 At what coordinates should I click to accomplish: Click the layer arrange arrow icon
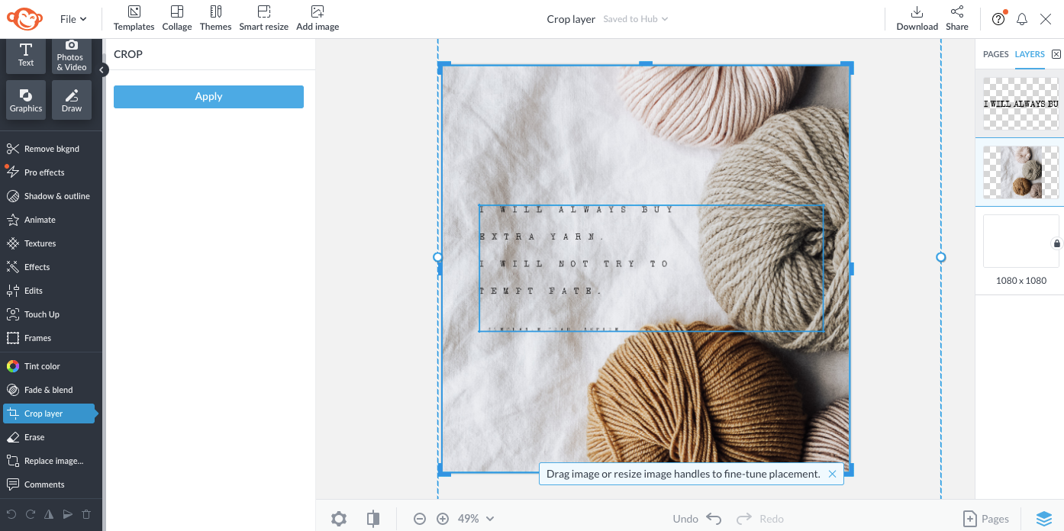click(x=67, y=514)
